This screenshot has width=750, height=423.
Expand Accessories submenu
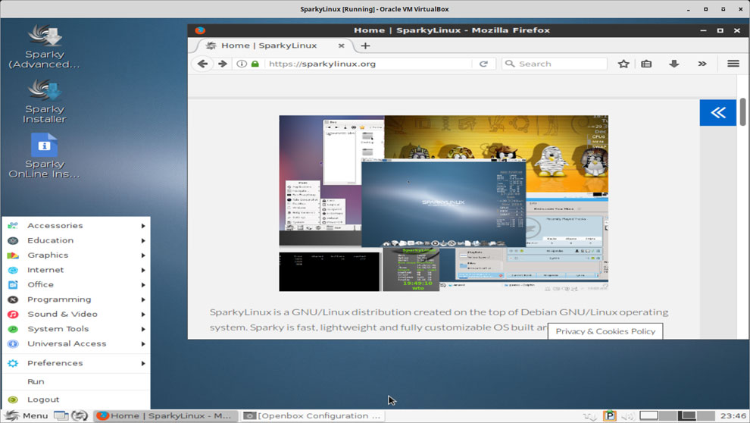tap(77, 225)
